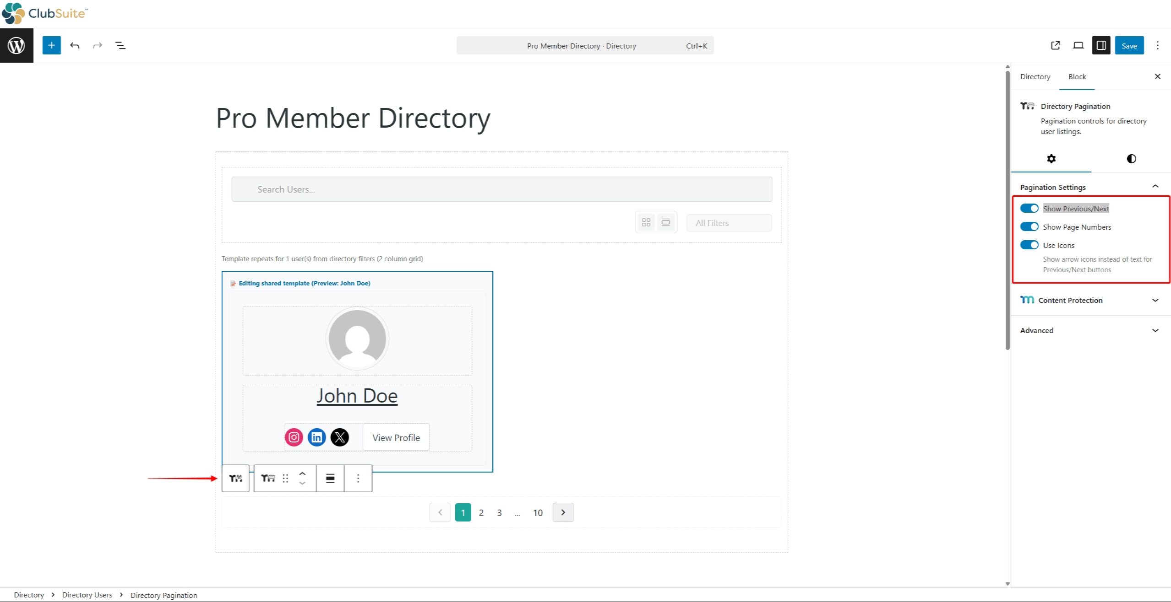Turn off Show Page Numbers
The image size is (1171, 602).
click(1029, 226)
